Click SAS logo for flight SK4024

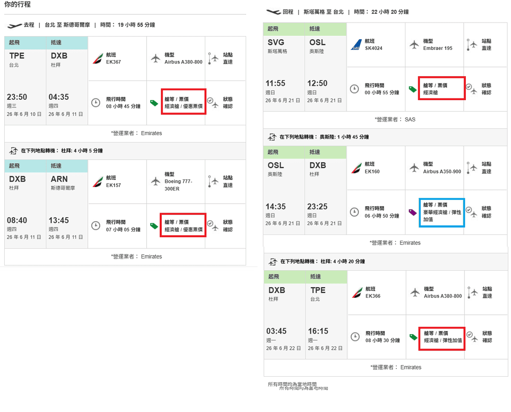tap(356, 45)
